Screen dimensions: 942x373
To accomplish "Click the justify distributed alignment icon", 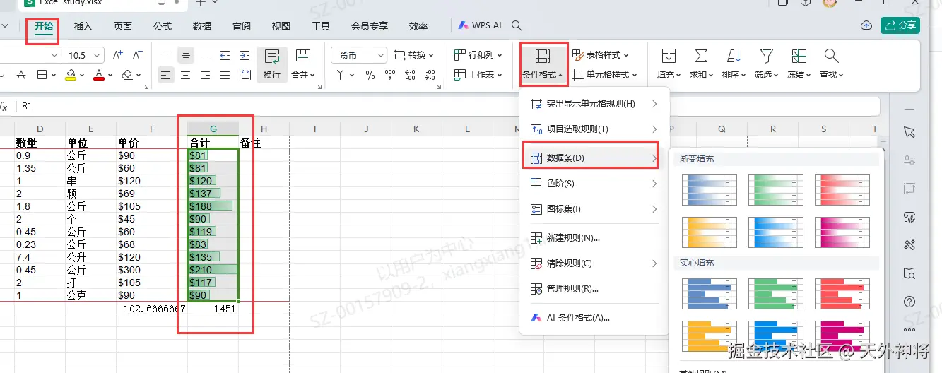I will tap(225, 74).
